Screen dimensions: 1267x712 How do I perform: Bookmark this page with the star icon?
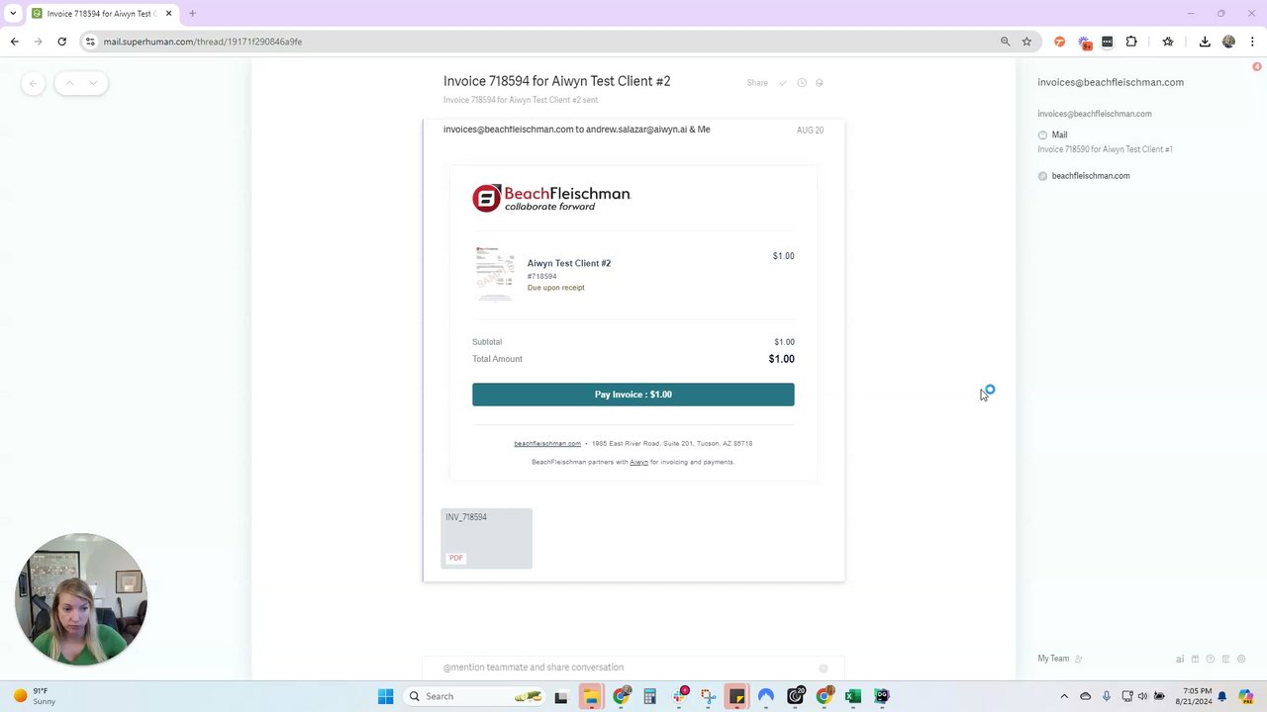point(1027,42)
